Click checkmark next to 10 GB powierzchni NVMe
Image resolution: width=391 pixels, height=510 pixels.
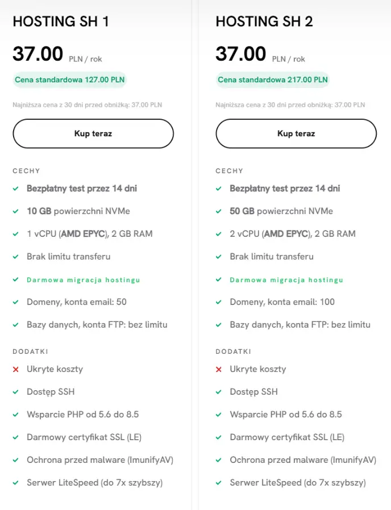pyautogui.click(x=15, y=211)
